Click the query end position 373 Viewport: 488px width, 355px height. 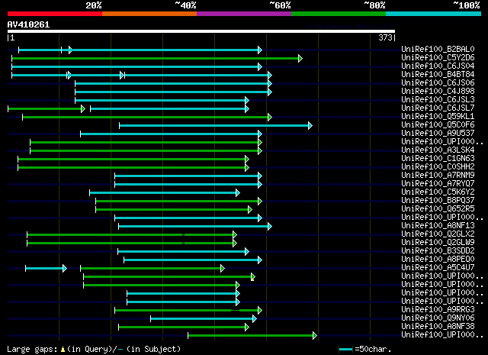(x=385, y=37)
